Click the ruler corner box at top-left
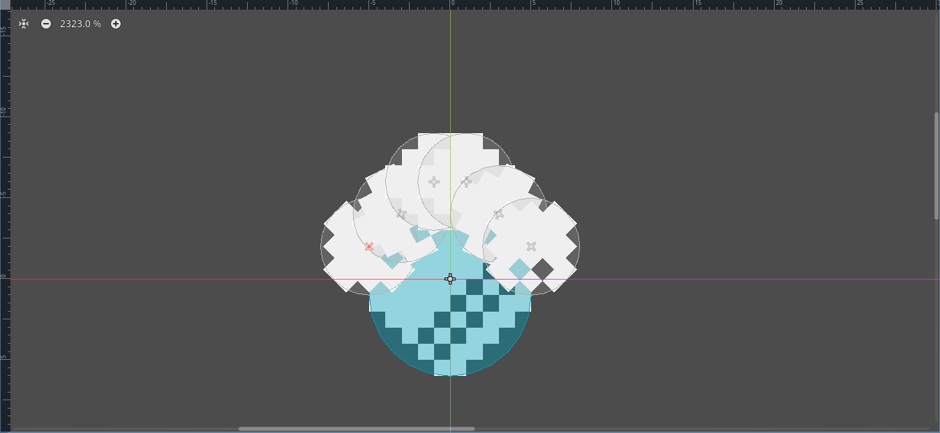Screen dimensions: 940x433 tap(4, 4)
